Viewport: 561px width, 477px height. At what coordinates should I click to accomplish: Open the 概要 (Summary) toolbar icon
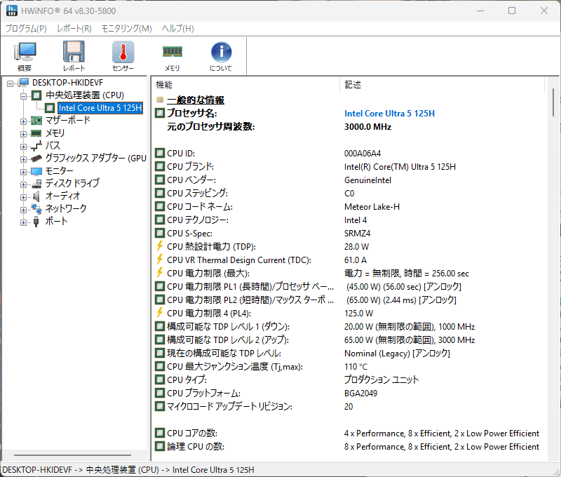tap(25, 56)
